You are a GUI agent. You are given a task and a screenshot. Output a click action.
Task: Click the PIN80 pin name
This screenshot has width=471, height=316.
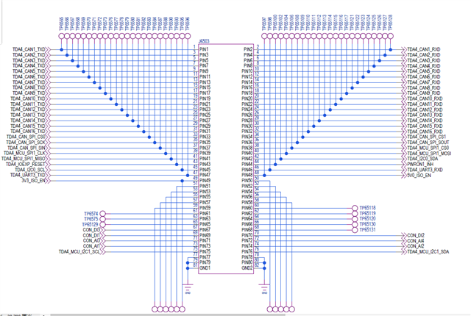(x=247, y=262)
